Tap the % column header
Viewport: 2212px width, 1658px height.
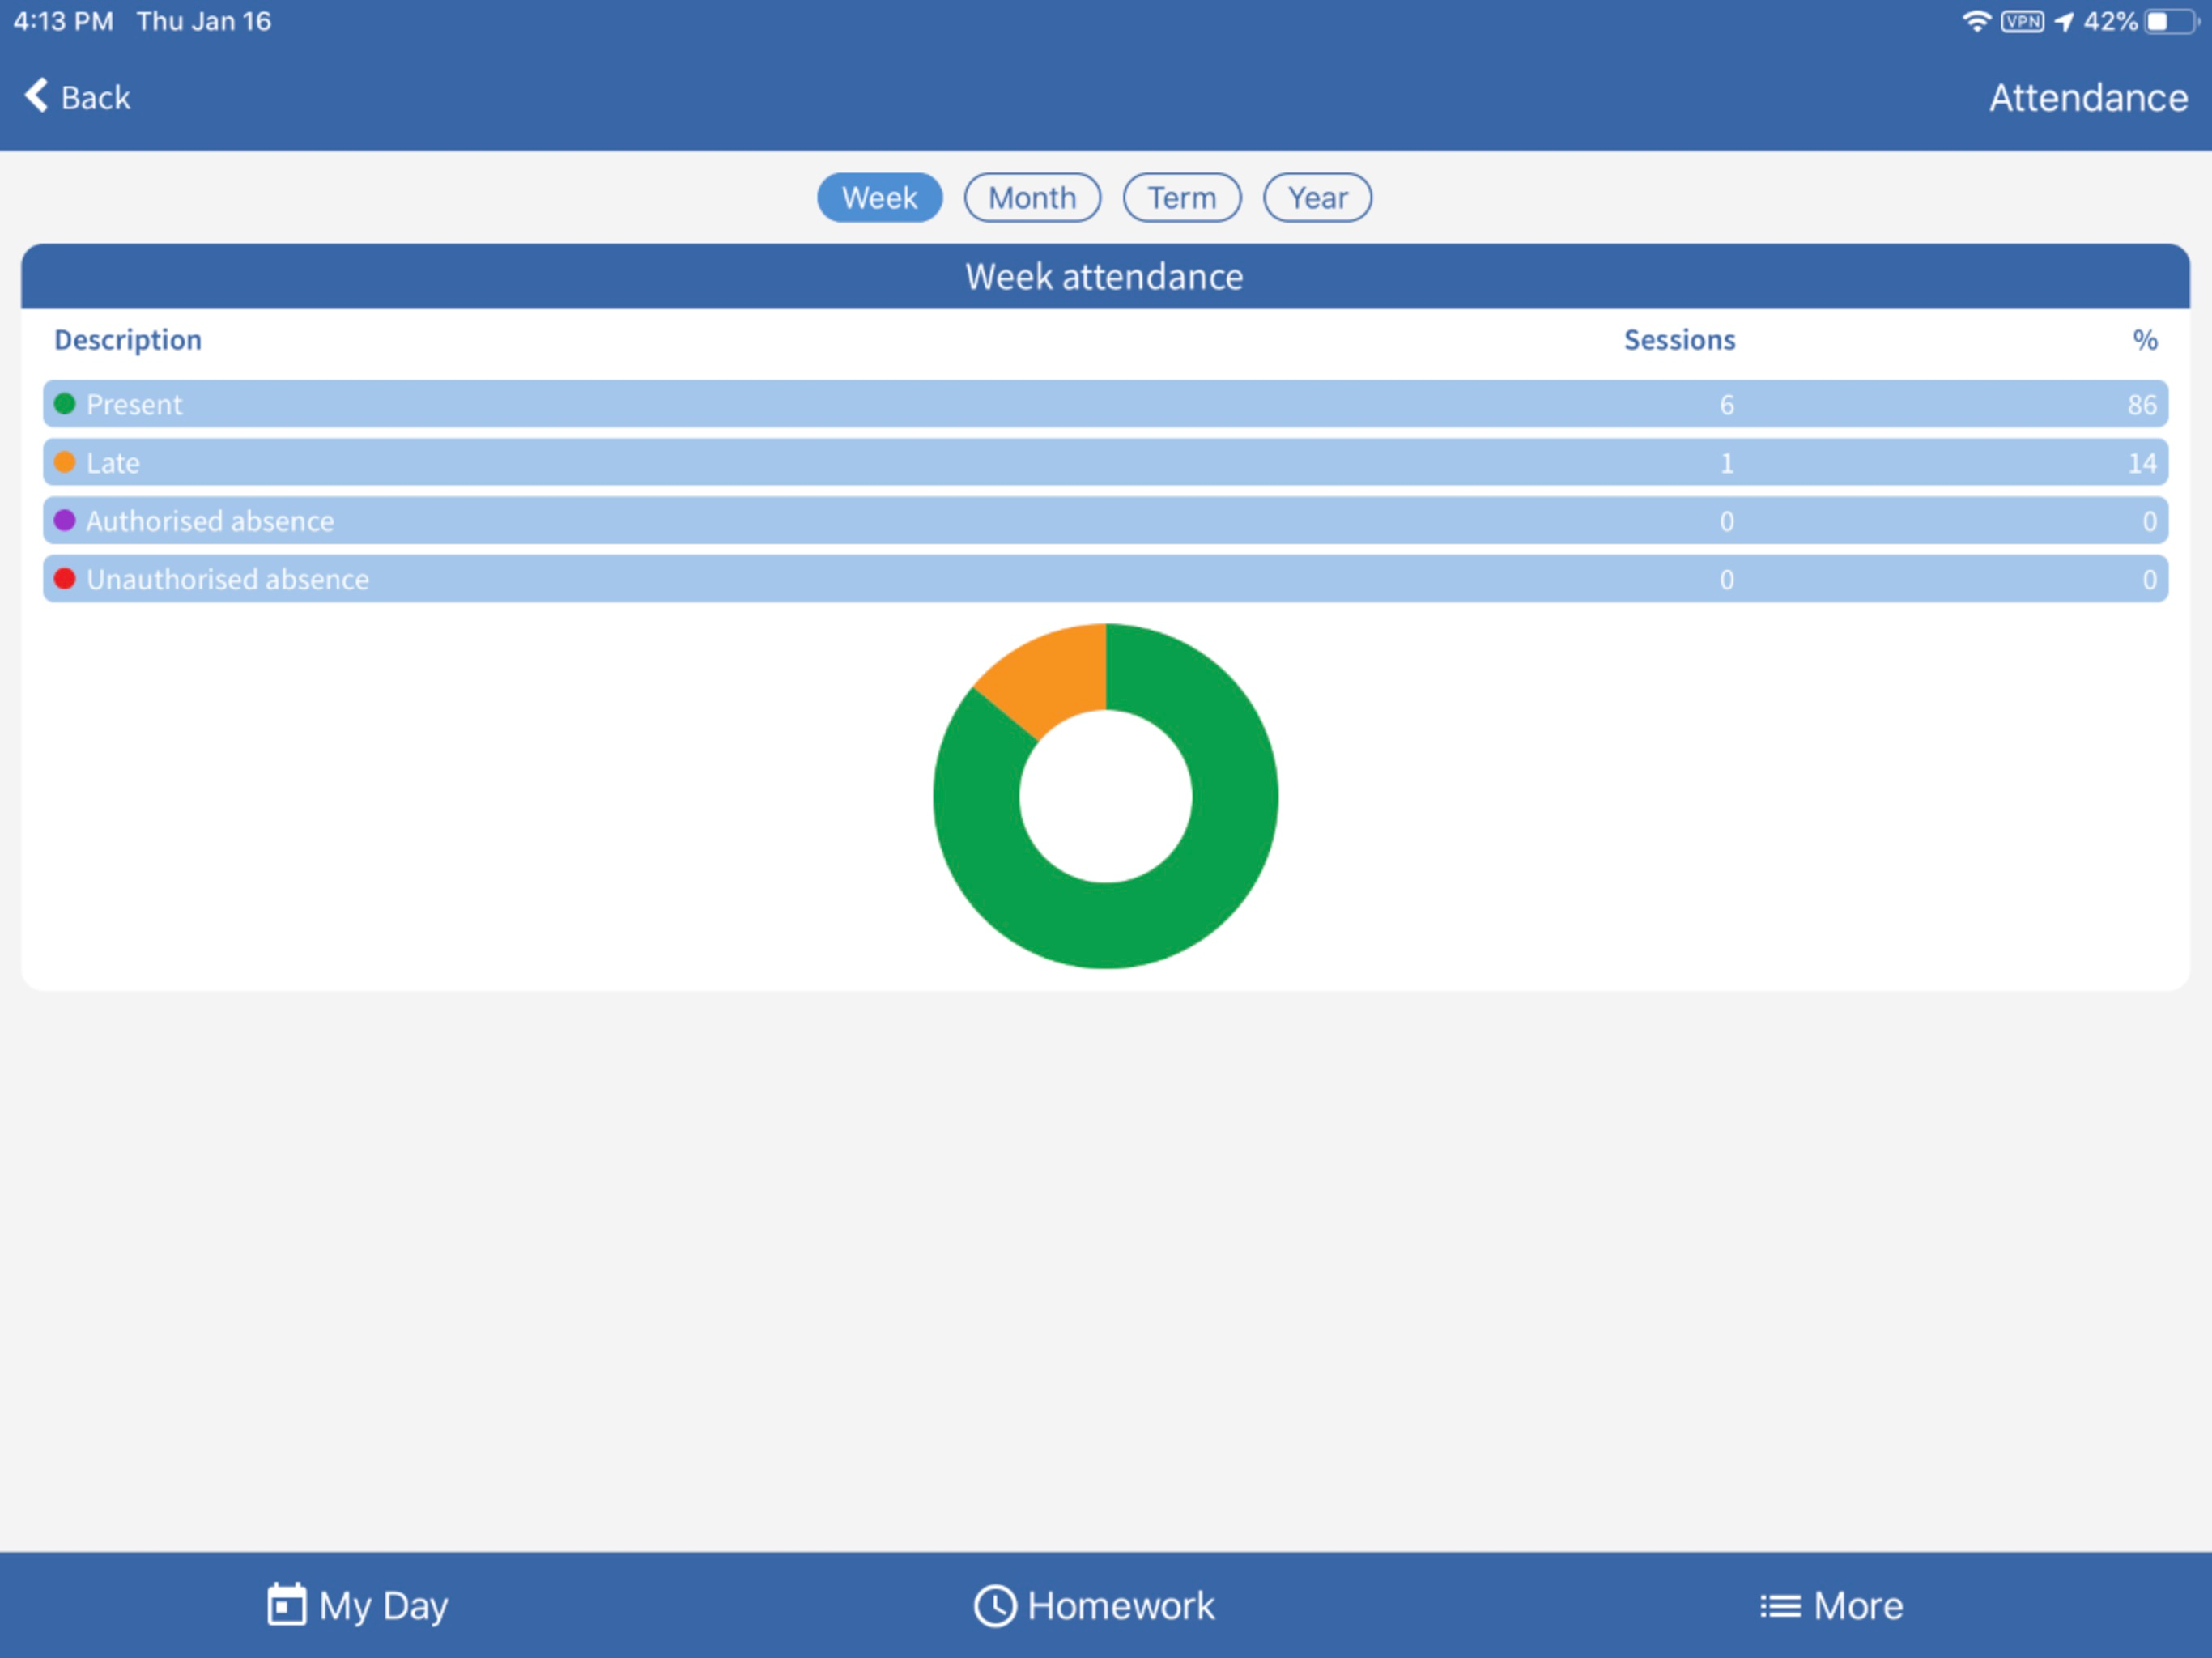(2144, 340)
